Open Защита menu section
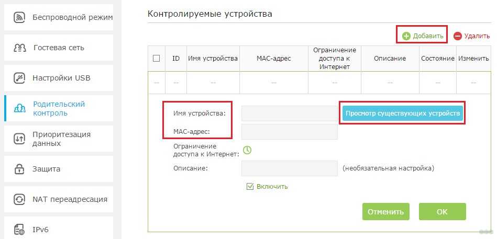 click(58, 169)
